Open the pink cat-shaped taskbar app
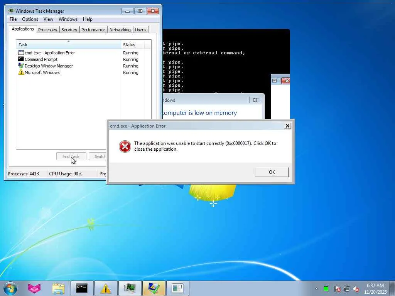The width and height of the screenshot is (395, 296). (34, 288)
